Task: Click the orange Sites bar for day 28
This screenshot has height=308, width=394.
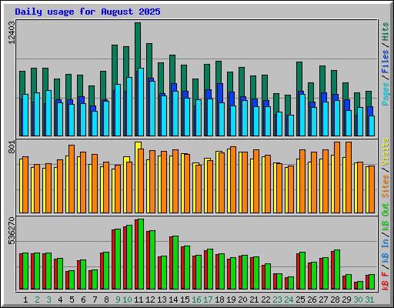Action: (337, 177)
